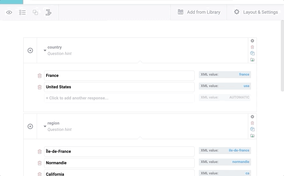Click Add from Library button
The width and height of the screenshot is (284, 176).
click(x=199, y=12)
